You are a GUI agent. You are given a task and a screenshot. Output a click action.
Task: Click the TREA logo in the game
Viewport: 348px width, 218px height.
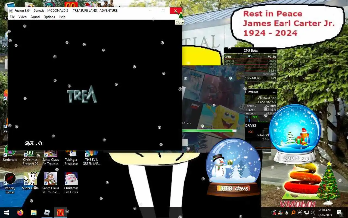pos(82,94)
